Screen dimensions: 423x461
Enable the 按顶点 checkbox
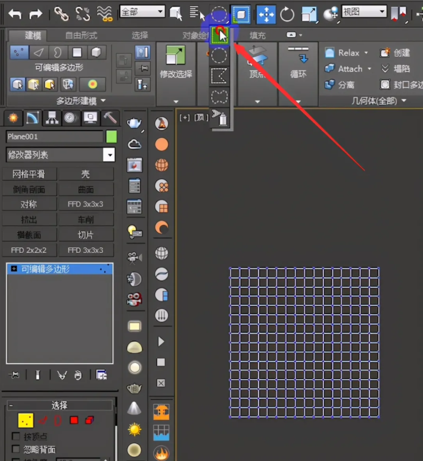16,437
